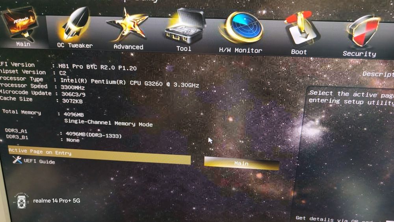Open the Tool toolbox icon
The image size is (394, 222).
185,27
